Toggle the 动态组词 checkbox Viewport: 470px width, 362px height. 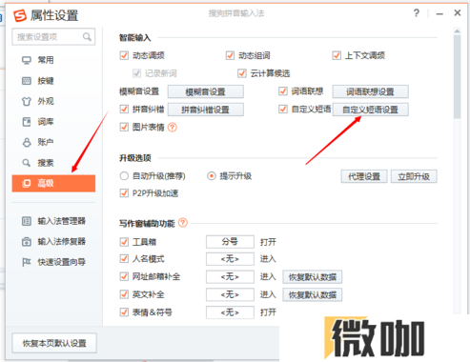tap(230, 55)
